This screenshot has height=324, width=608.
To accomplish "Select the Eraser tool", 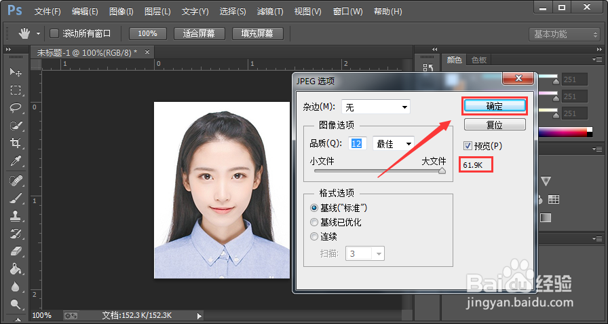I will (x=16, y=251).
